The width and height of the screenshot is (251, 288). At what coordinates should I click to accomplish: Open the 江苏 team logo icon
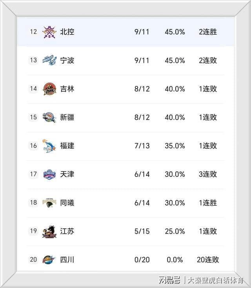(x=49, y=231)
